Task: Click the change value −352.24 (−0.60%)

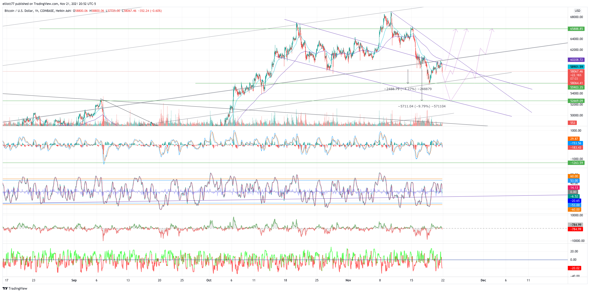Action: [x=150, y=11]
